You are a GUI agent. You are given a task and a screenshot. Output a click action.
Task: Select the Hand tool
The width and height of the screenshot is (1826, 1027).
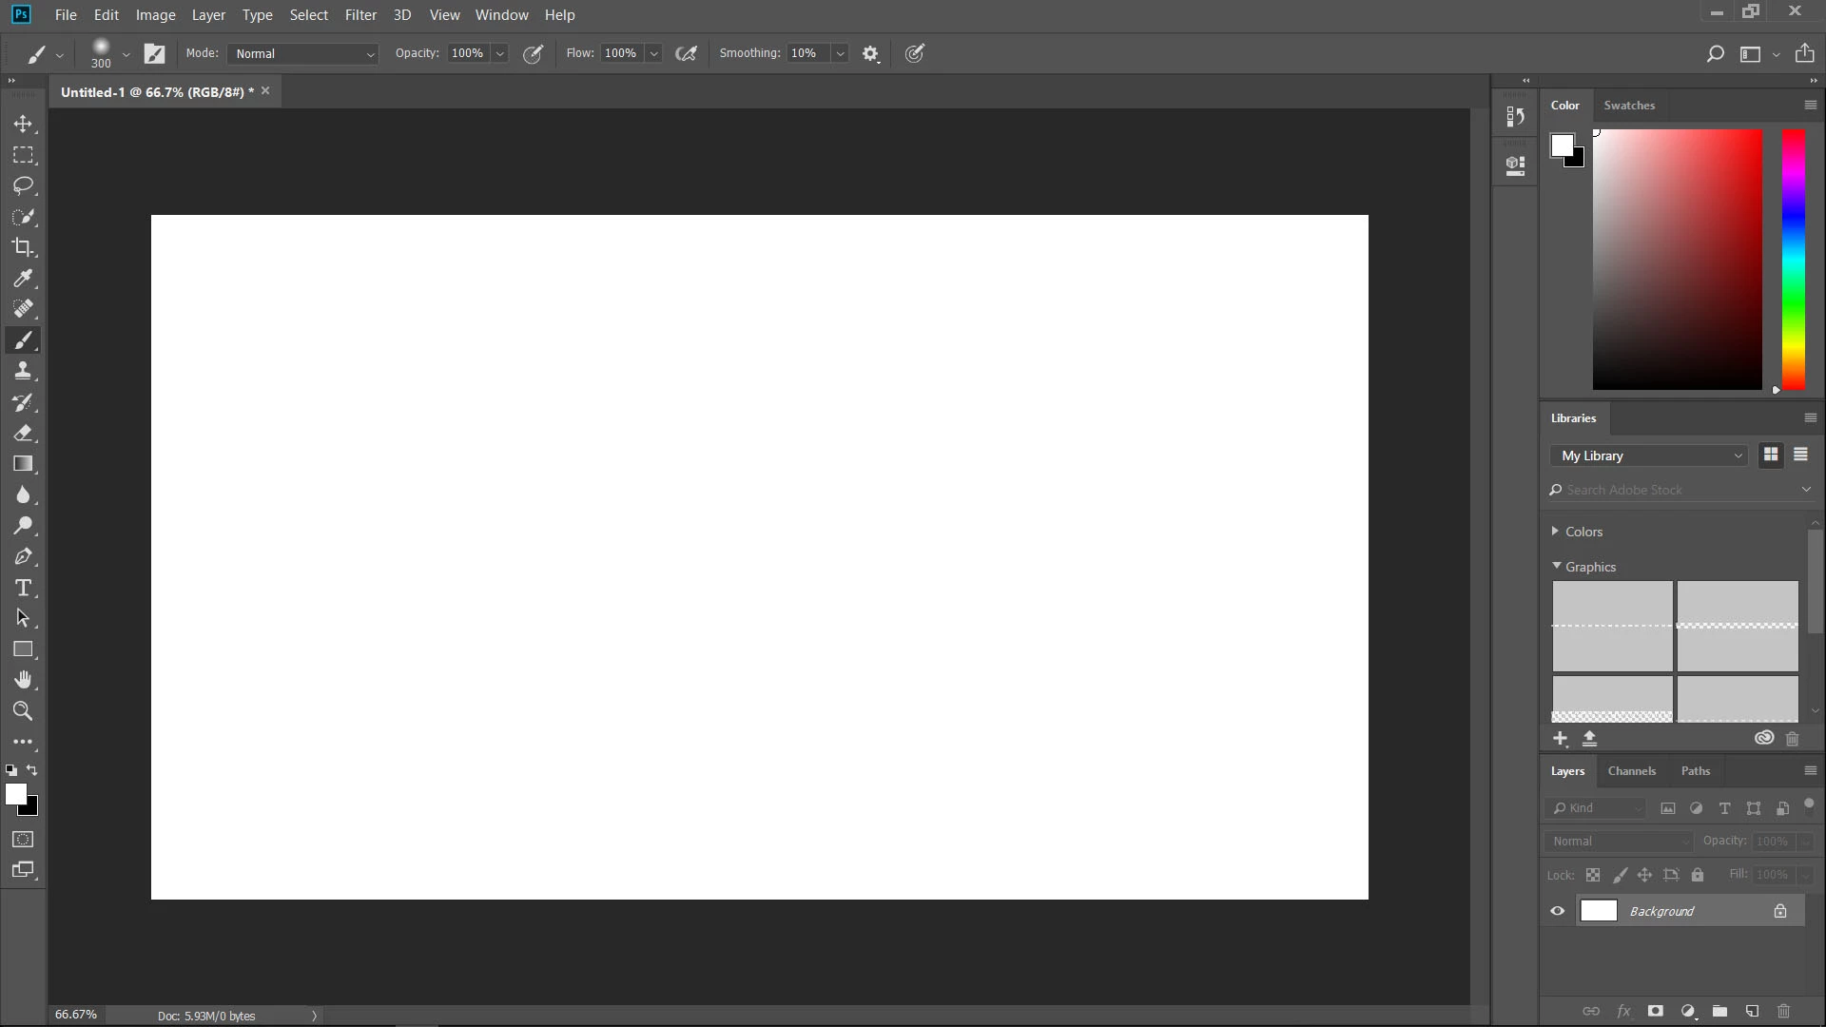pos(23,680)
